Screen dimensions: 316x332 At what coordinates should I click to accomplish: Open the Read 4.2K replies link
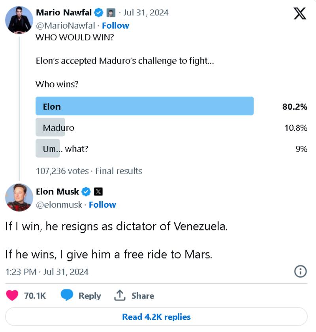point(158,317)
